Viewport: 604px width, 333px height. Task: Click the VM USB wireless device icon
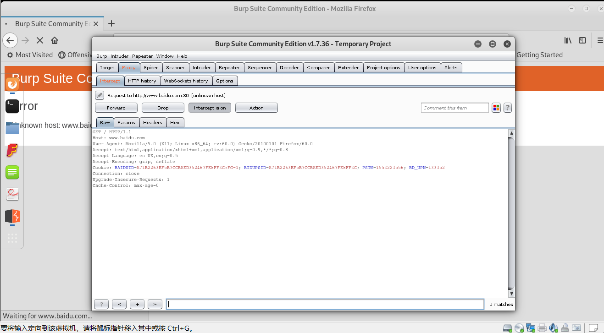pos(565,328)
